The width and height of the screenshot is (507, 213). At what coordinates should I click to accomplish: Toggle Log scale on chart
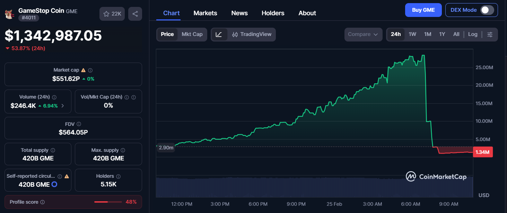pyautogui.click(x=473, y=34)
